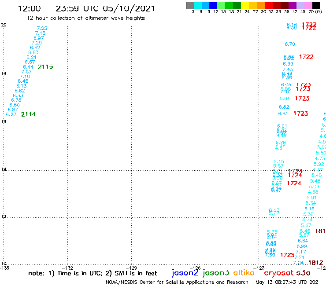
Task: Click the wave height value '7.25'
Action: (42, 28)
